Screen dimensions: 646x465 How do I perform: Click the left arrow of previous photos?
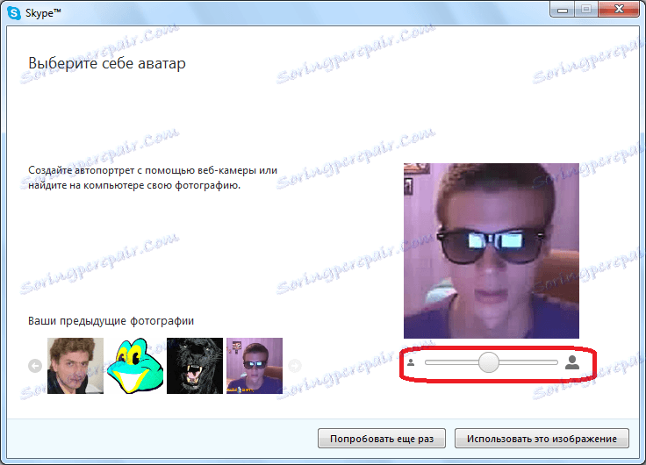click(x=35, y=366)
